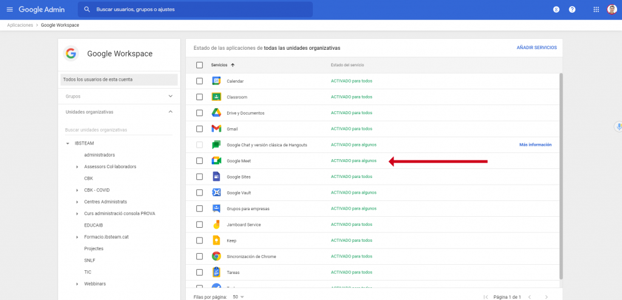Open Gmail service name
This screenshot has width=622, height=300.
(x=232, y=129)
